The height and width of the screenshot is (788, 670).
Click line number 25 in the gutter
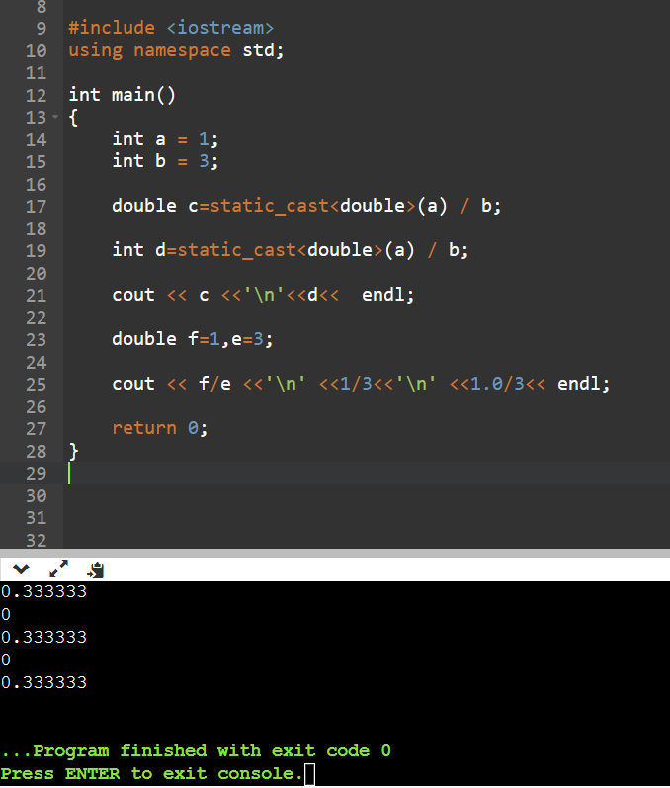(35, 384)
